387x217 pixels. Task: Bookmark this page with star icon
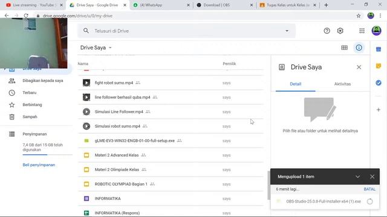[x=359, y=16]
